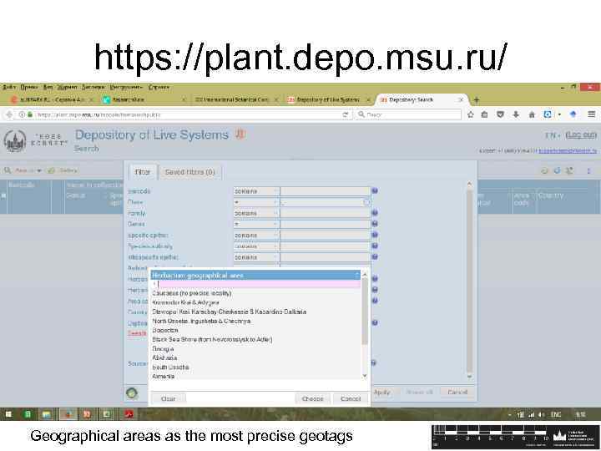Image resolution: width=601 pixels, height=451 pixels.
Task: Click the help icon beside Species authority field
Action: pos(375,246)
